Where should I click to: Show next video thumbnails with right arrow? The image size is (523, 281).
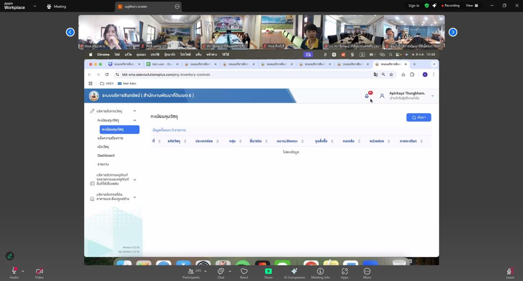pos(453,32)
